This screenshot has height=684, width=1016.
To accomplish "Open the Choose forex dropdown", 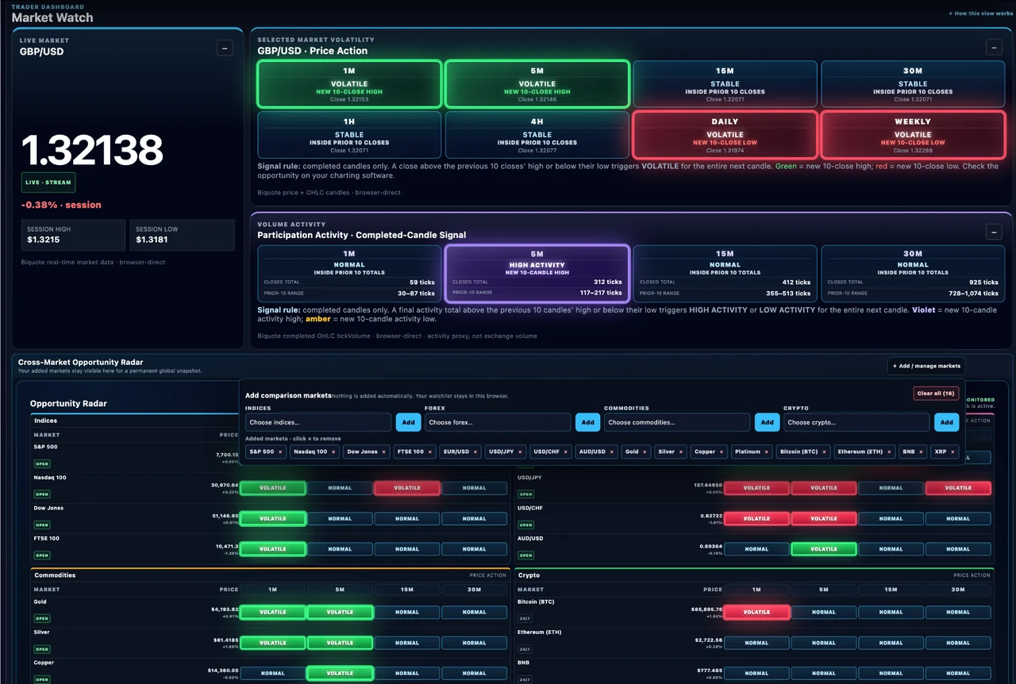I will pos(498,422).
